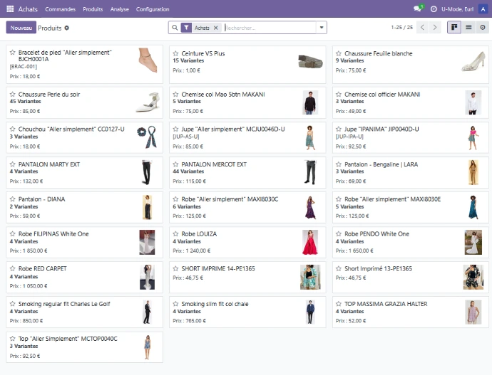Click the Pantalon - DIANA thumbnail
The width and height of the screenshot is (492, 375).
tap(147, 207)
